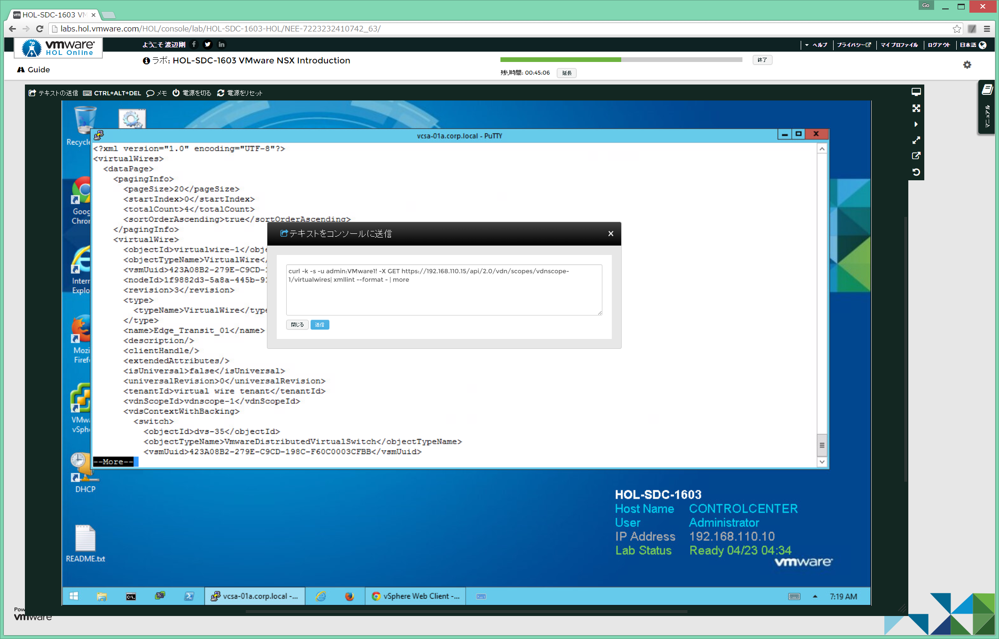Click Internet Explorer taskbar icon
The height and width of the screenshot is (639, 999).
[x=321, y=596]
